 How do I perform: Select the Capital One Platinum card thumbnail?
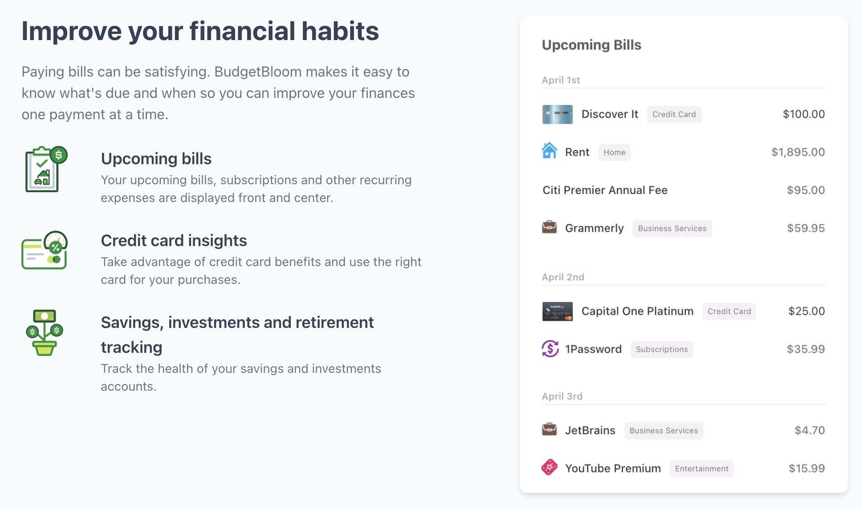coord(557,311)
